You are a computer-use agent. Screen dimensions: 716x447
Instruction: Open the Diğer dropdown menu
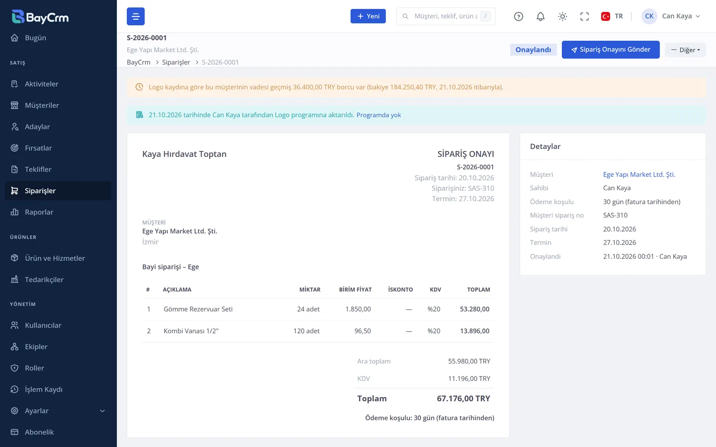coord(685,50)
